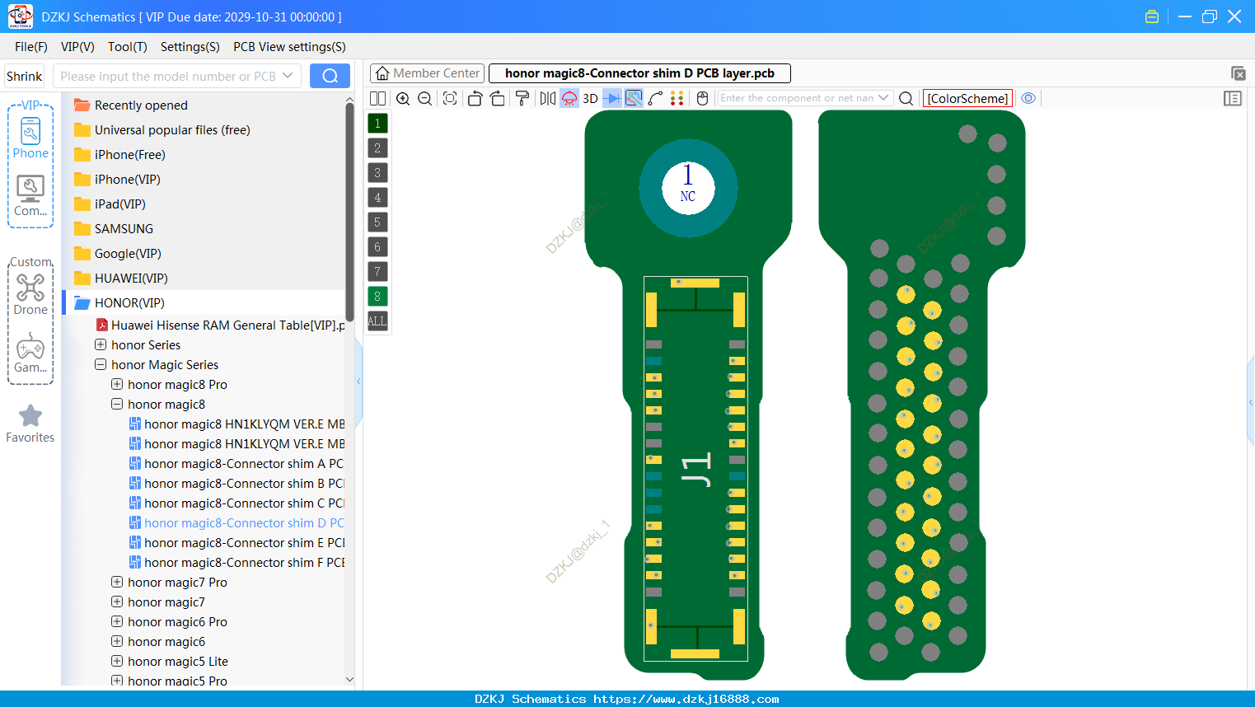Select PCB layer 3
This screenshot has height=707, width=1255.
point(377,173)
